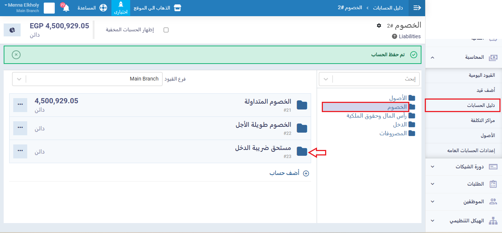Click أضف حساب to add account
502x233 pixels.
coord(289,173)
